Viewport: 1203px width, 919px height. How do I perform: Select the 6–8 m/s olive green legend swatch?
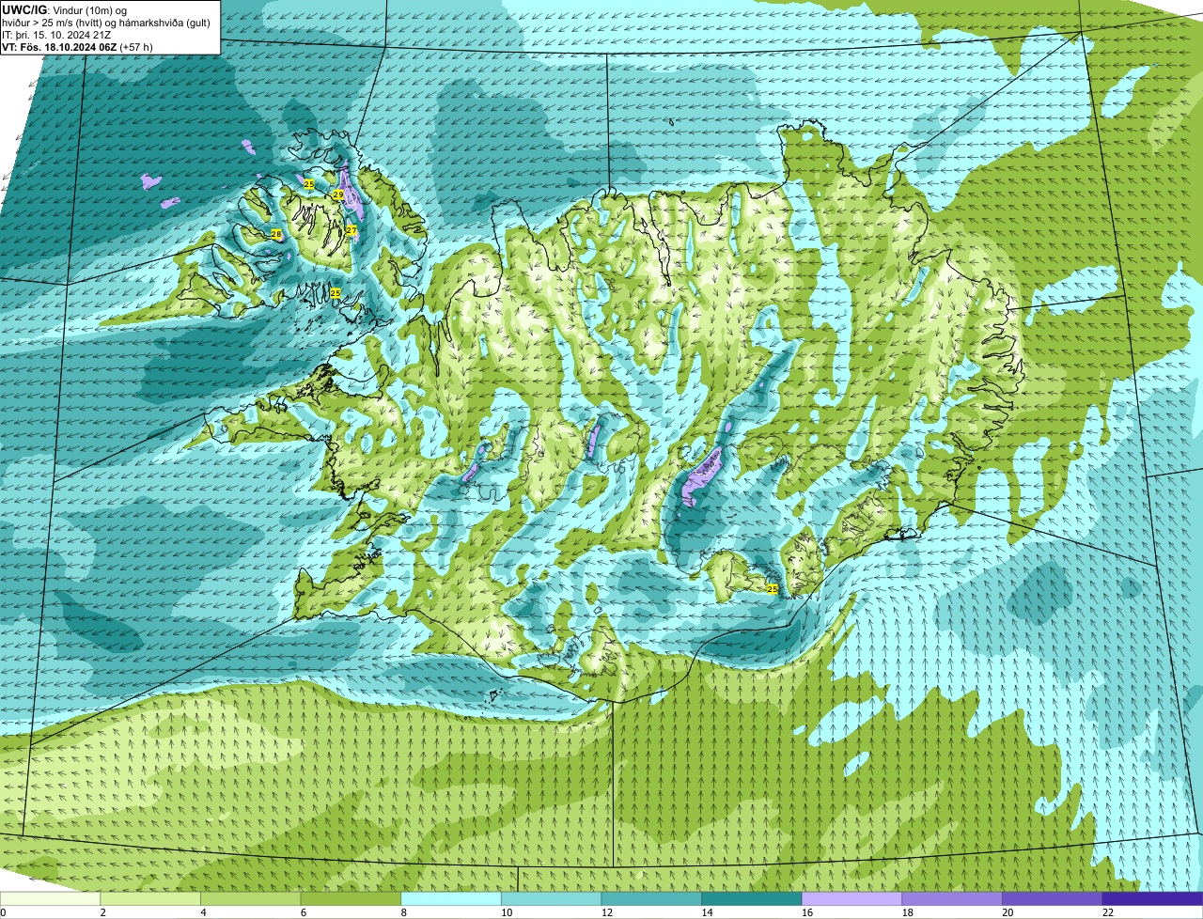pyautogui.click(x=351, y=899)
